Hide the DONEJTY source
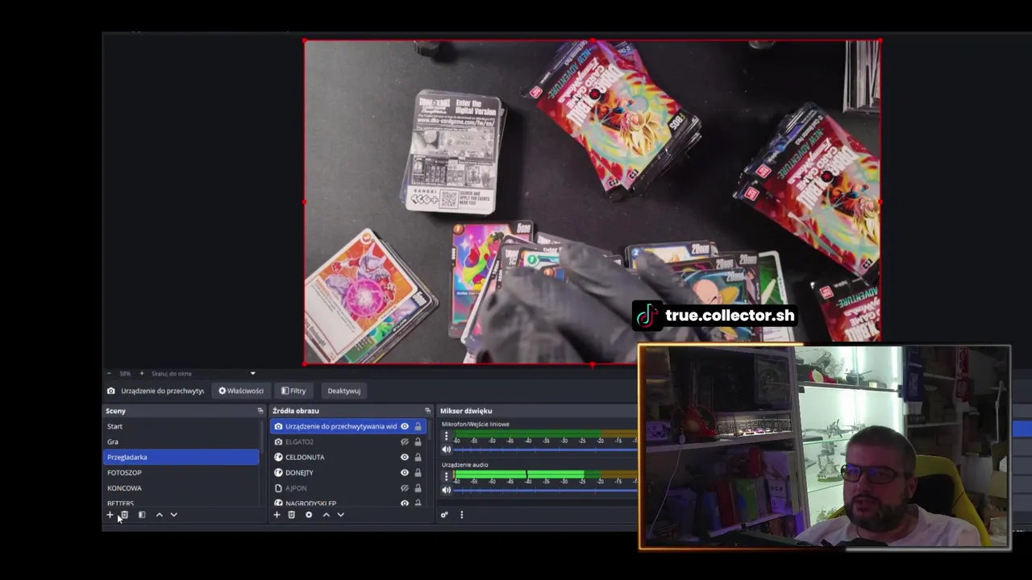 pos(405,472)
